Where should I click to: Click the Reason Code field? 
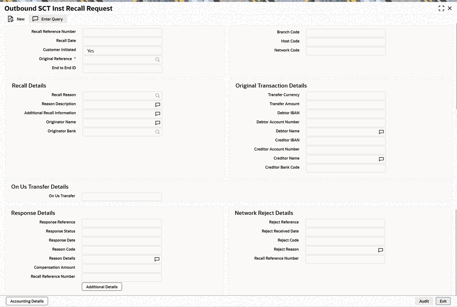(121, 250)
